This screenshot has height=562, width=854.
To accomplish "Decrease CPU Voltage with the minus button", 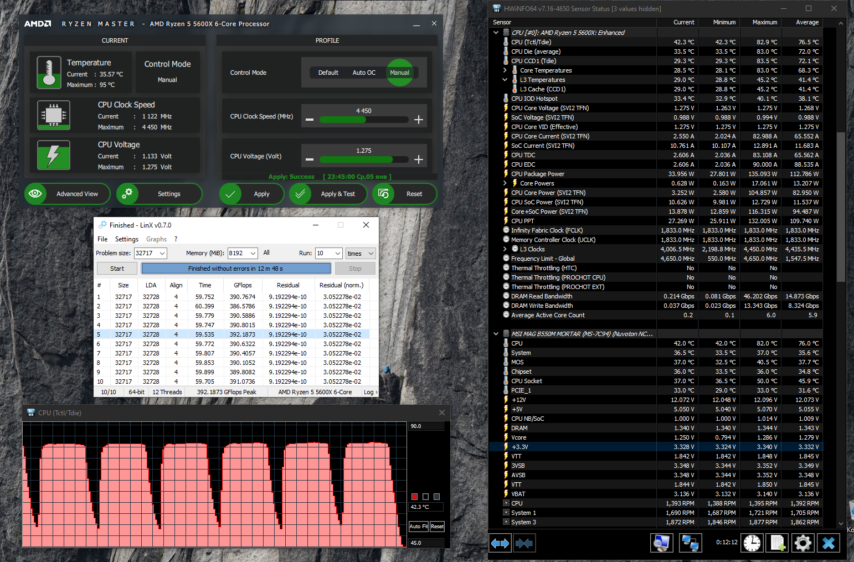I will tap(310, 159).
